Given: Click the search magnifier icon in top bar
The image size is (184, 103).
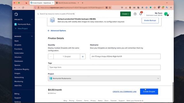Looking at the screenshot, I should pyautogui.click(x=38, y=14).
